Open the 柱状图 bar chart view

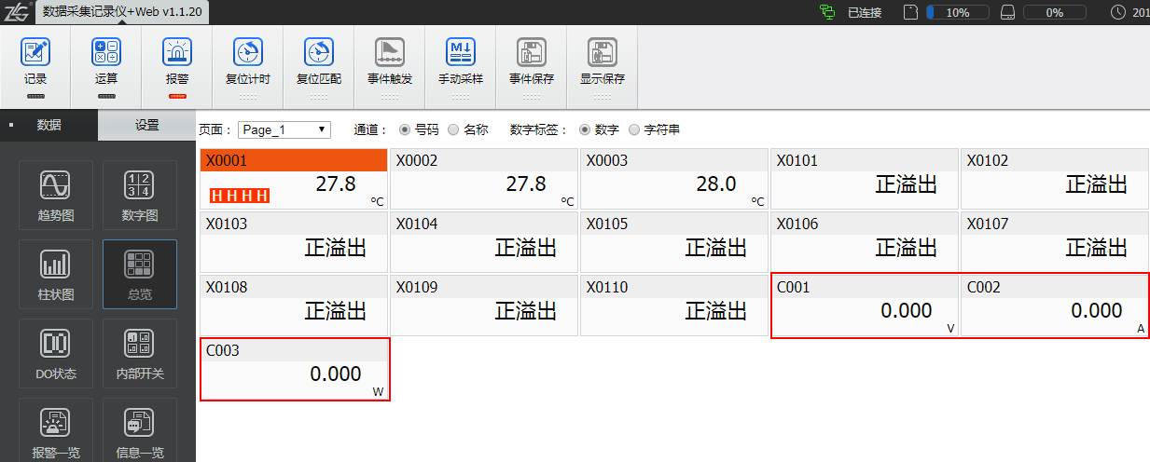56,275
